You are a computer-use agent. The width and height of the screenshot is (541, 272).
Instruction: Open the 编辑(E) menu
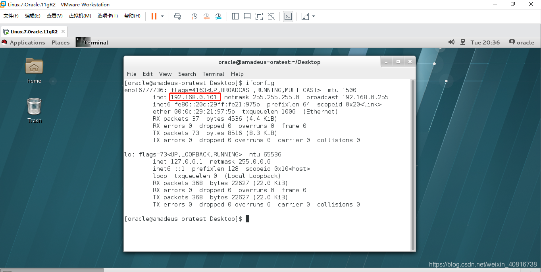[x=33, y=16]
